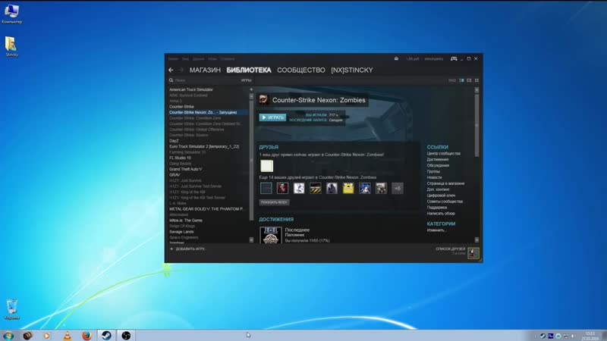Select DayZ in game list
The width and height of the screenshot is (607, 341).
tap(174, 141)
